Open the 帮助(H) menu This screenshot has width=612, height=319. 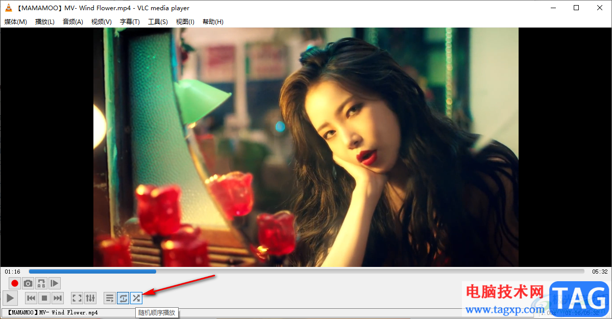213,22
